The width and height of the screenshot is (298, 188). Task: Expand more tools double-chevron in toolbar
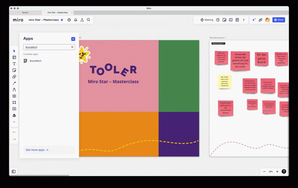(14, 122)
